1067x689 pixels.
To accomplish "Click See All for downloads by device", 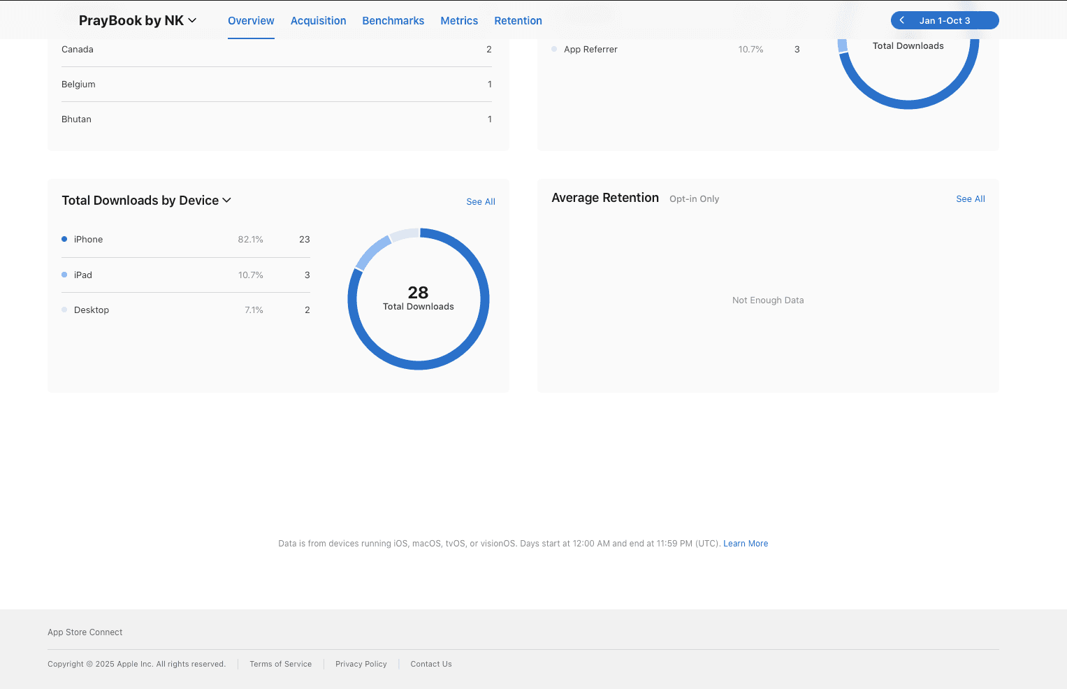I will (481, 201).
